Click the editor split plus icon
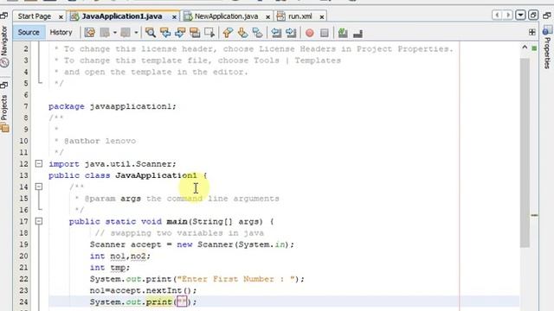 tap(532, 32)
